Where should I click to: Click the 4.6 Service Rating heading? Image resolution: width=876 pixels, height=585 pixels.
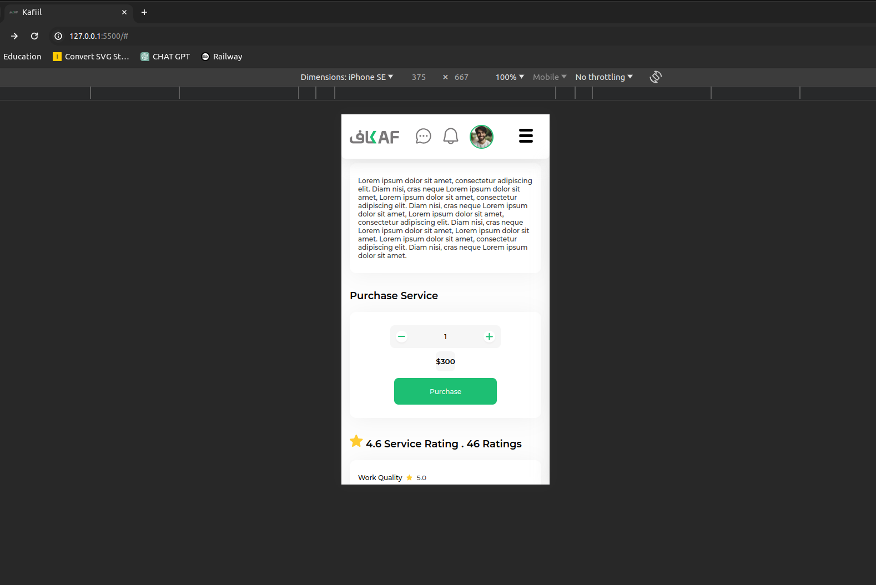click(x=444, y=444)
